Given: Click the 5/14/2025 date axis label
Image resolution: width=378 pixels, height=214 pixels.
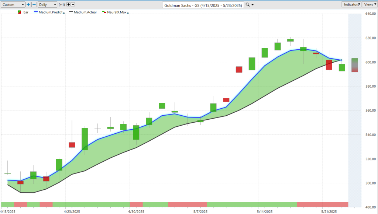Looking at the screenshot, I should pos(265,211).
